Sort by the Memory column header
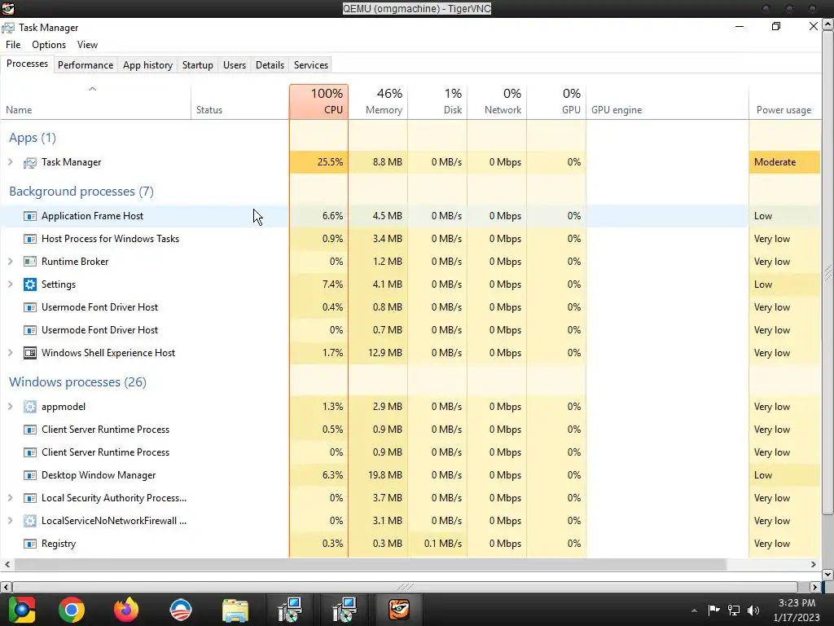The height and width of the screenshot is (626, 834). [378, 102]
